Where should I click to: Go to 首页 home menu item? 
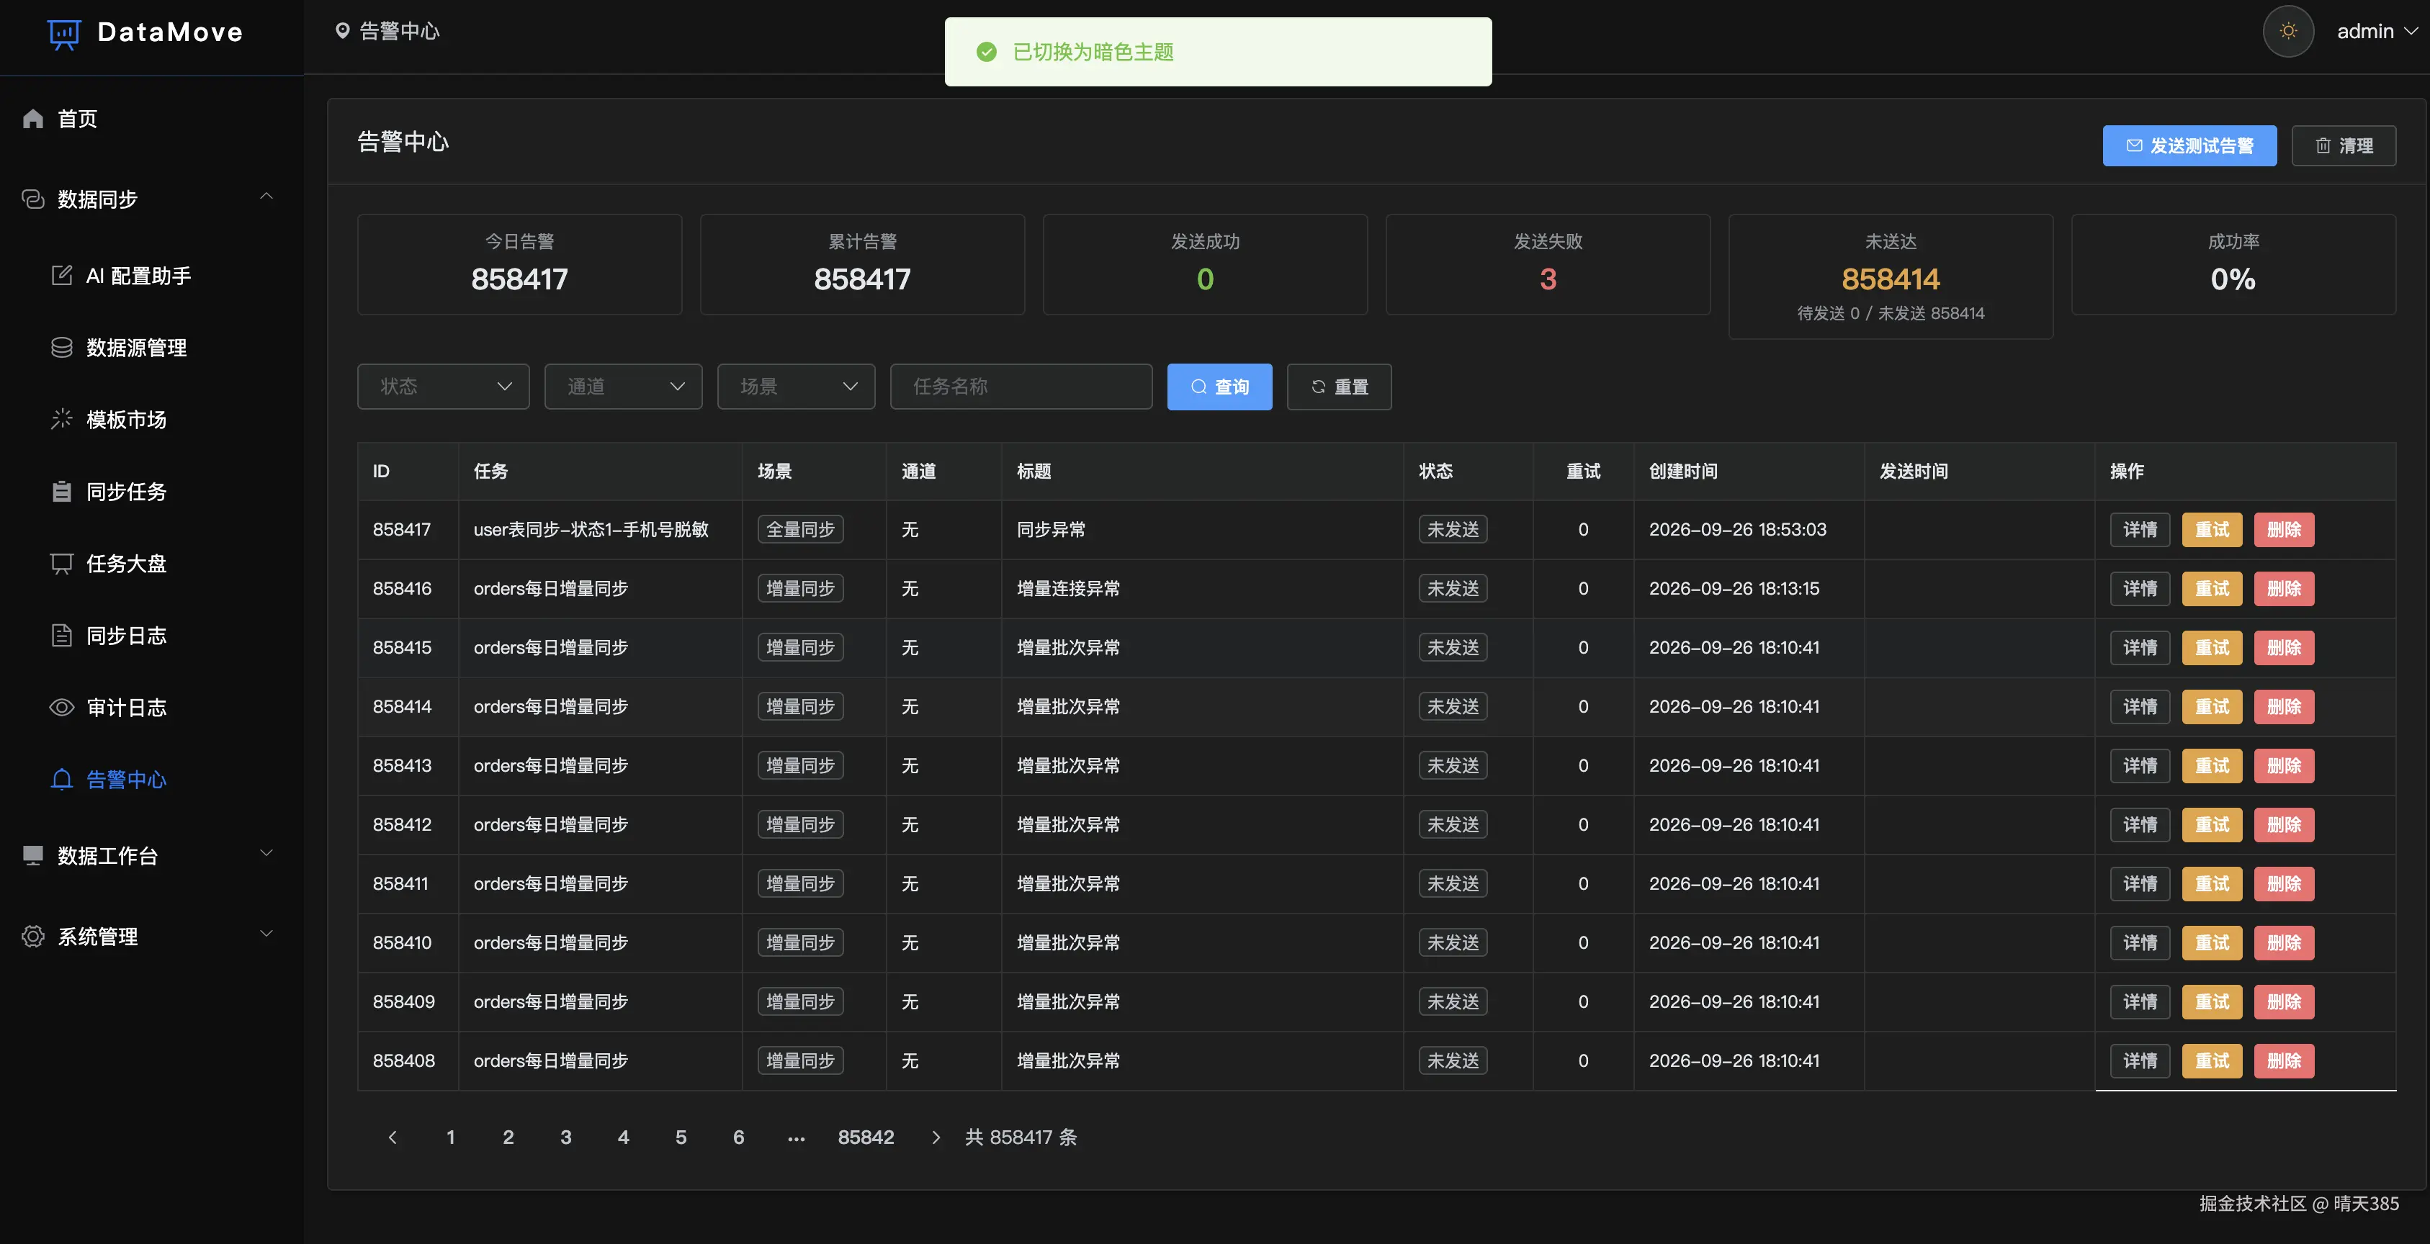[152, 119]
